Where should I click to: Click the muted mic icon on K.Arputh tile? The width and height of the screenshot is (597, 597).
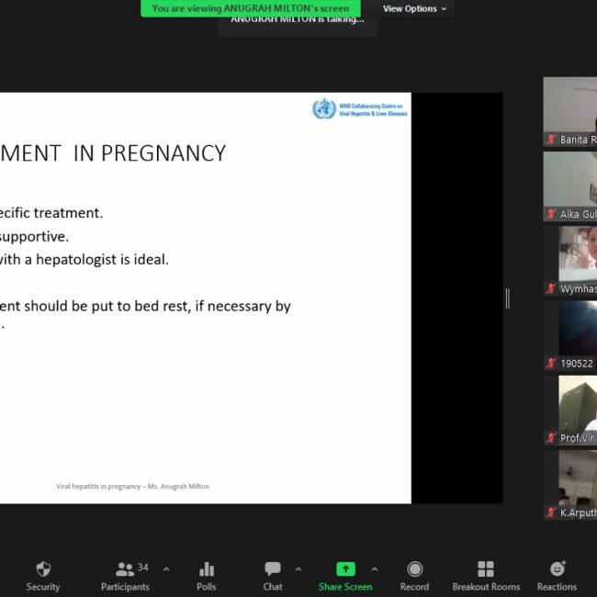[x=551, y=513]
